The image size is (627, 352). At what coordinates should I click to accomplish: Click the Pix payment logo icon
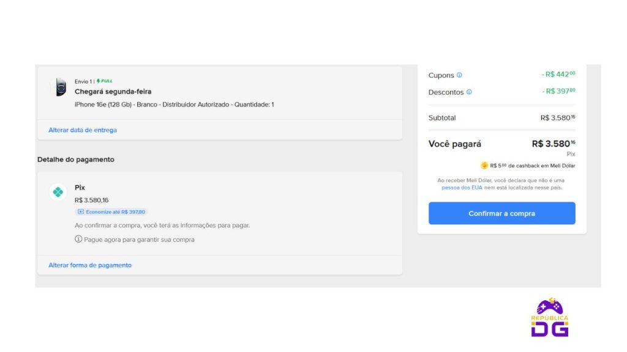point(58,192)
